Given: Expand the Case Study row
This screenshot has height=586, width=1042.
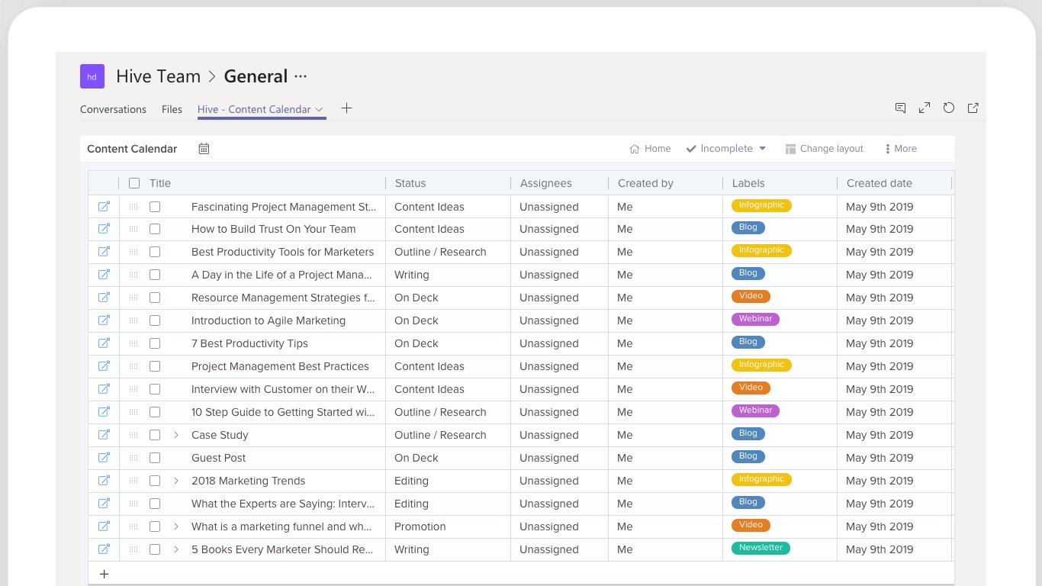Looking at the screenshot, I should pyautogui.click(x=176, y=435).
